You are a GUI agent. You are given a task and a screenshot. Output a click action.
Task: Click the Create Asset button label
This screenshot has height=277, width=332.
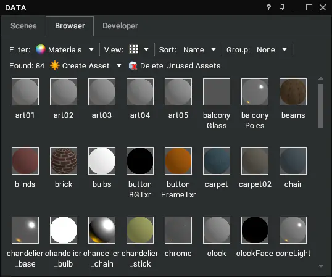pos(86,66)
